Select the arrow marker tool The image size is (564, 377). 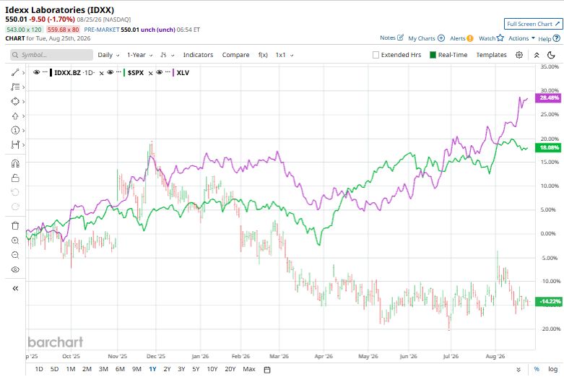click(x=14, y=116)
